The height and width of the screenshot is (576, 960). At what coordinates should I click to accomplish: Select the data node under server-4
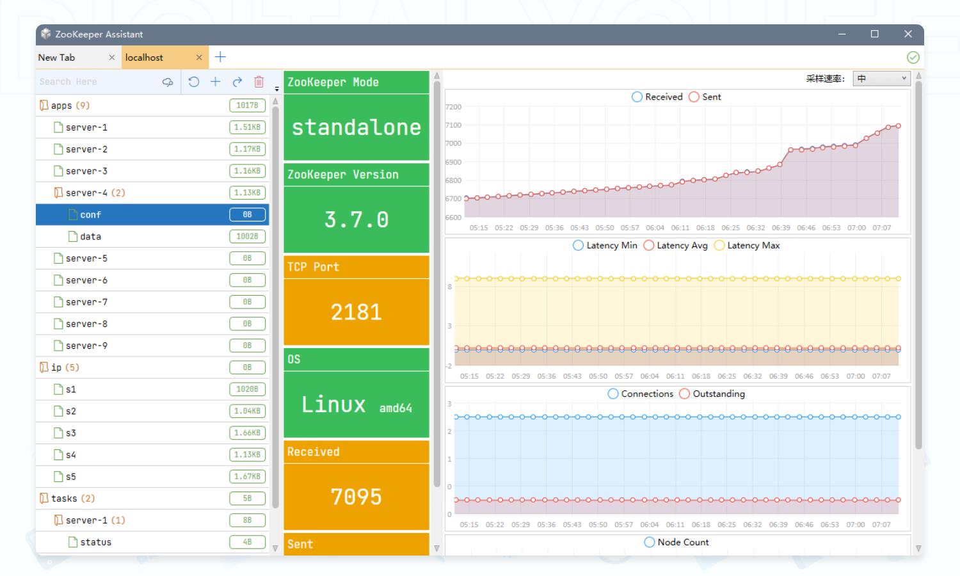click(90, 237)
